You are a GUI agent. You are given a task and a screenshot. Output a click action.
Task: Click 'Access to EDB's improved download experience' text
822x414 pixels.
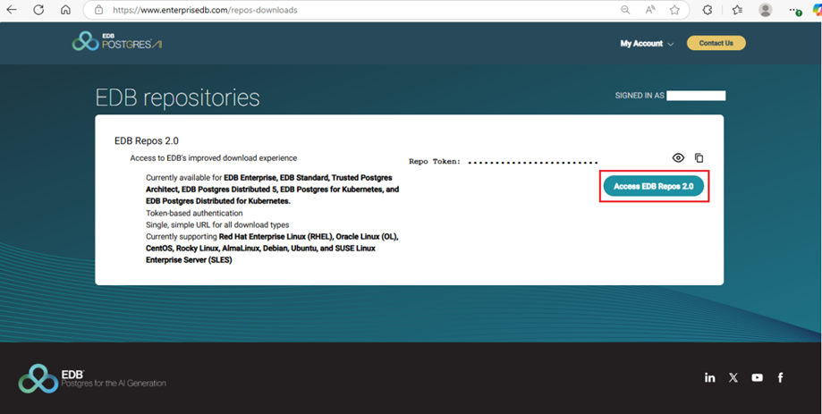[x=214, y=158]
